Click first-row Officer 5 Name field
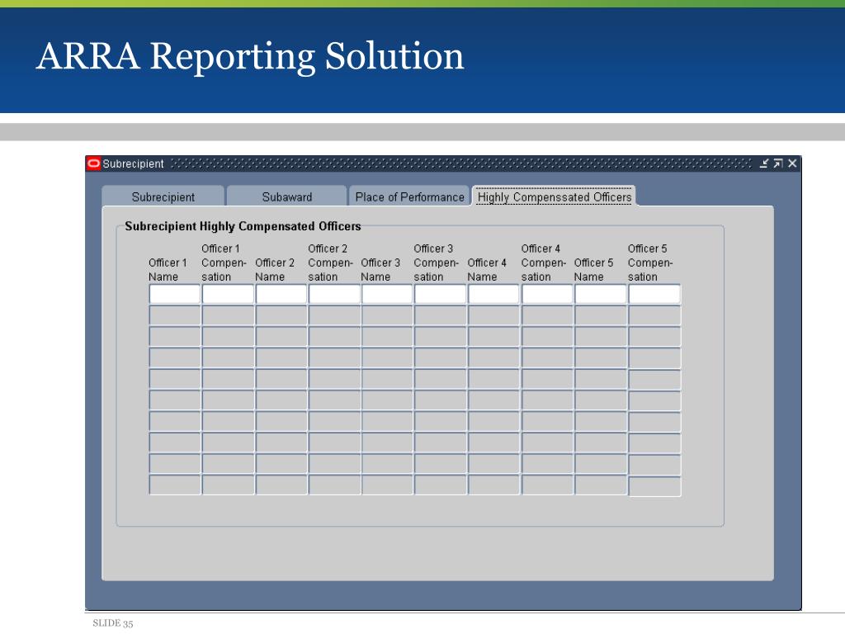The image size is (845, 634). (x=601, y=295)
